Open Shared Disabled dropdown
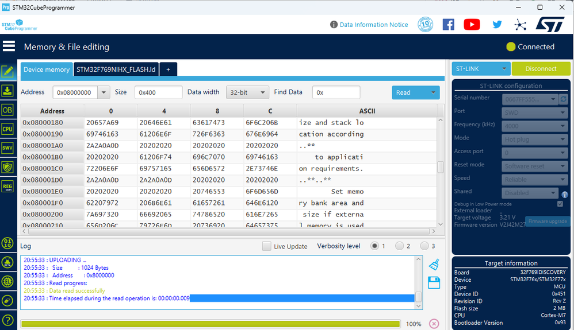 (x=530, y=193)
